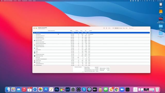Image resolution: width=165 pixels, height=93 pixels.
Task: Launch Safari from the Dock
Action: 35,90
